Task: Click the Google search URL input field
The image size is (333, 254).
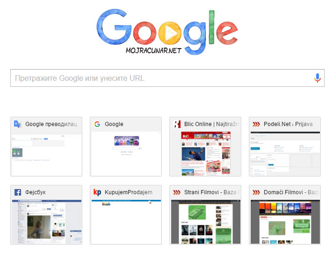Action: (167, 78)
